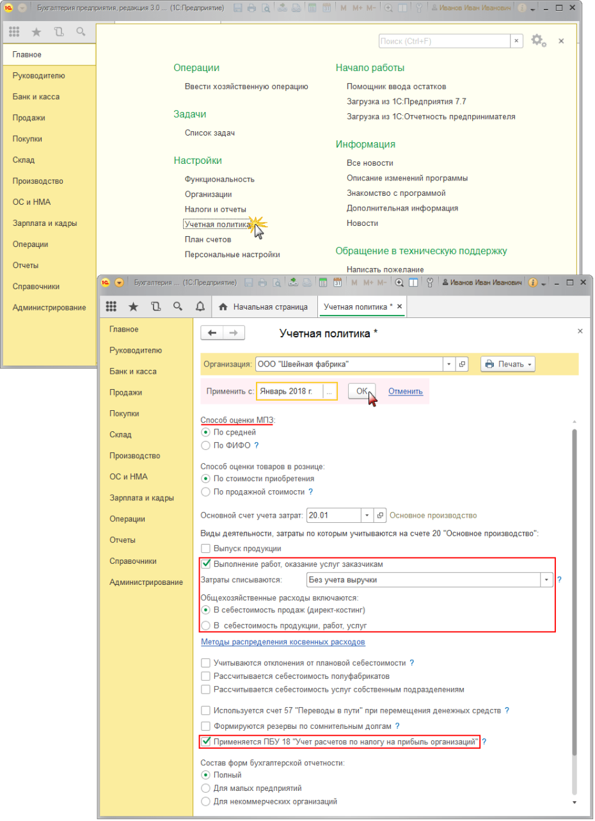
Task: Open Методы распределения косвенных расходов link
Action: point(283,641)
